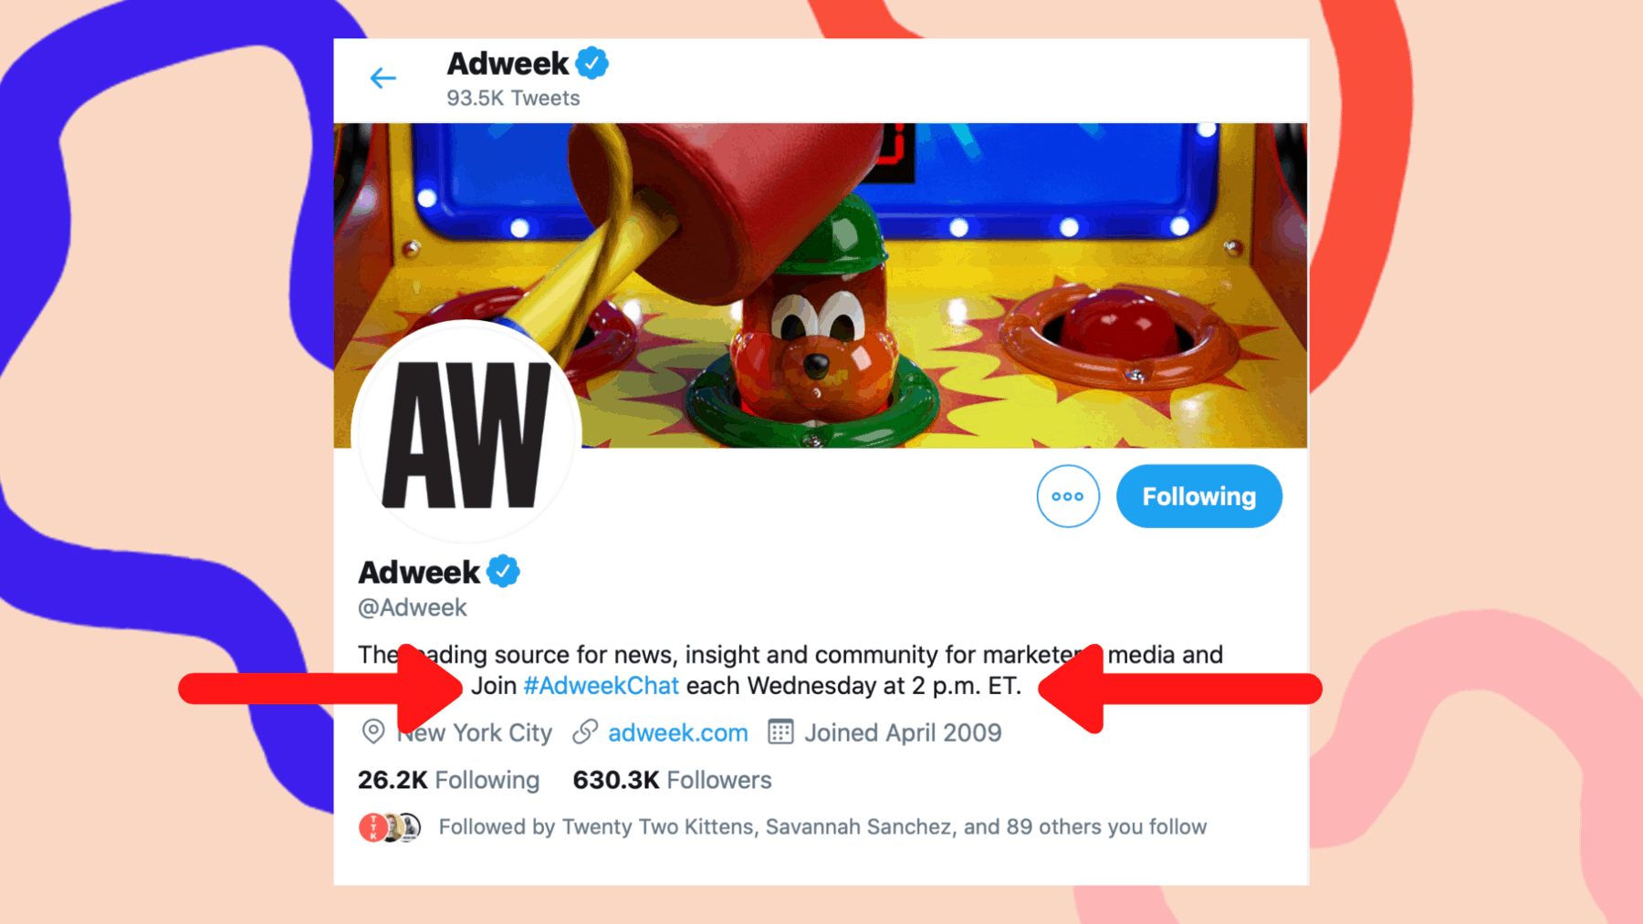Open Followed by Twenty Two Kittens text
This screenshot has width=1643, height=924.
(822, 827)
